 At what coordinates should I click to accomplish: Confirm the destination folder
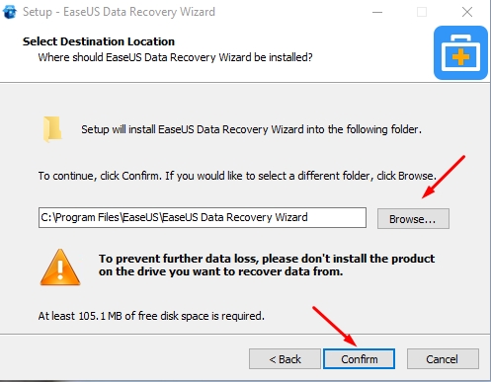(x=359, y=359)
